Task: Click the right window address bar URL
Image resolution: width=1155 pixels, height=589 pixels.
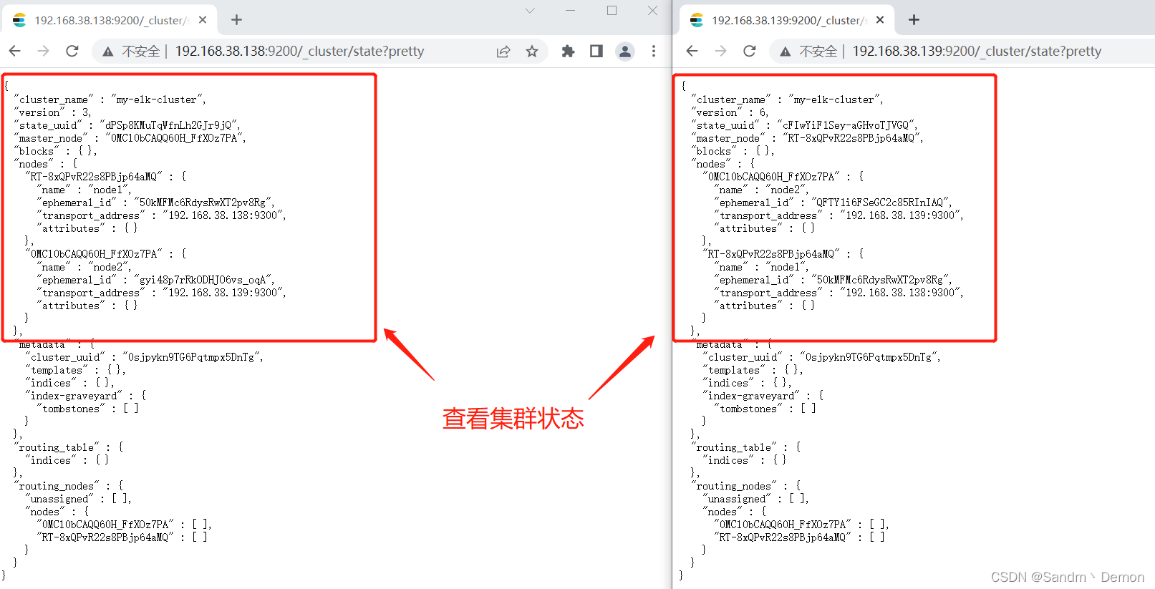Action: (x=977, y=51)
